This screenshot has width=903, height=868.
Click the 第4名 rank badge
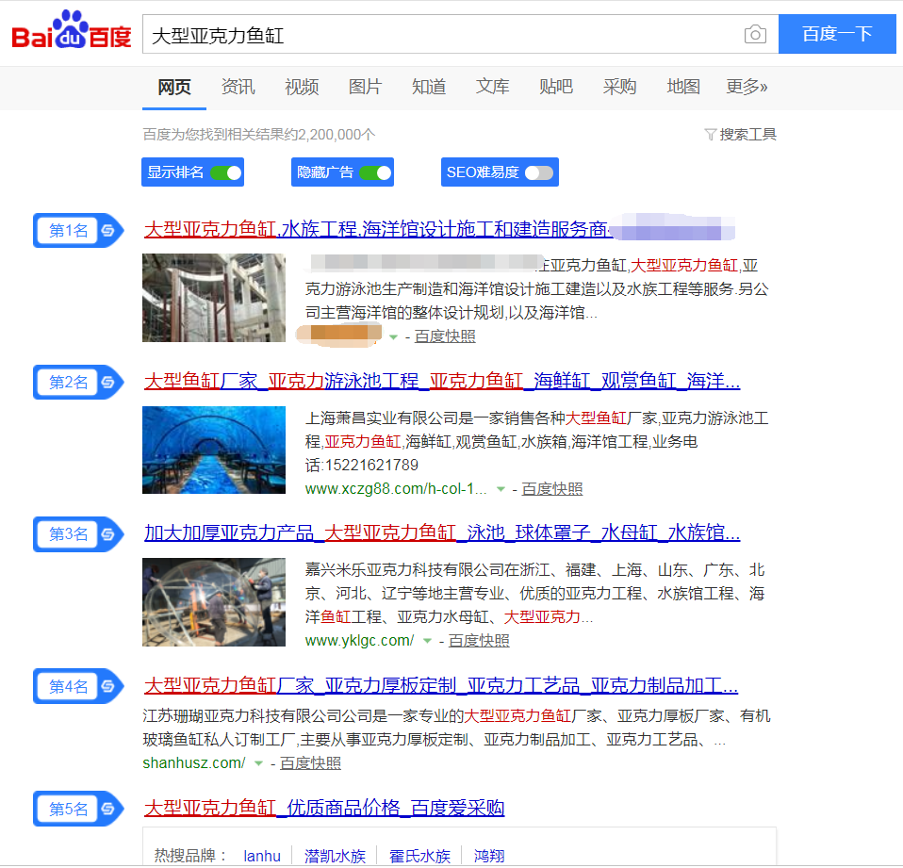[x=79, y=686]
